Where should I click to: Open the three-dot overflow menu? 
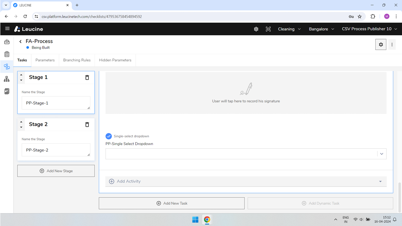click(x=392, y=44)
